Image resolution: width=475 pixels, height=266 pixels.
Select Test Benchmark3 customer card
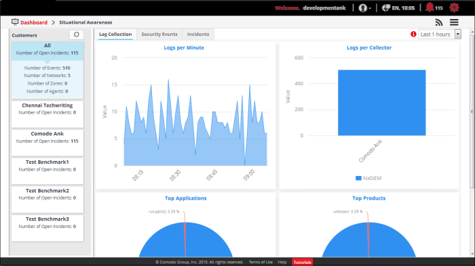[x=47, y=228]
